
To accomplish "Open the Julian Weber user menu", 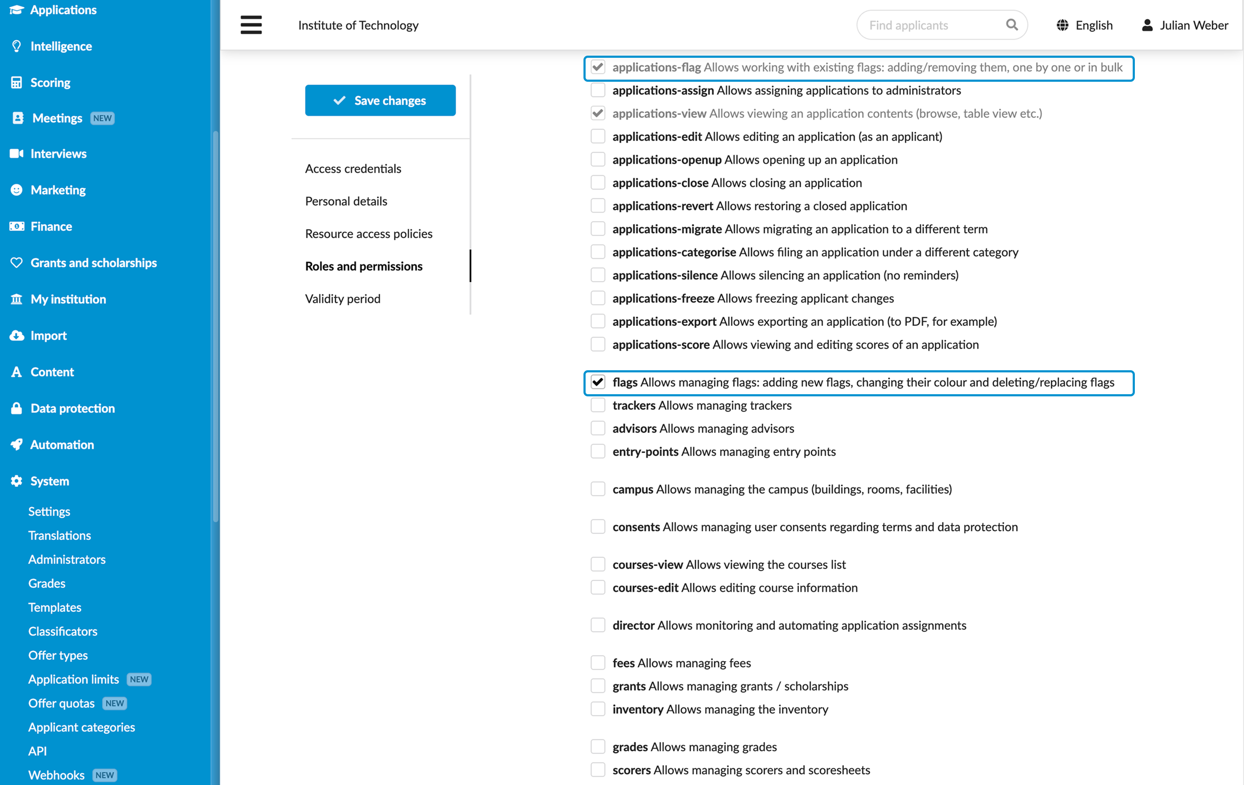I will click(x=1184, y=25).
